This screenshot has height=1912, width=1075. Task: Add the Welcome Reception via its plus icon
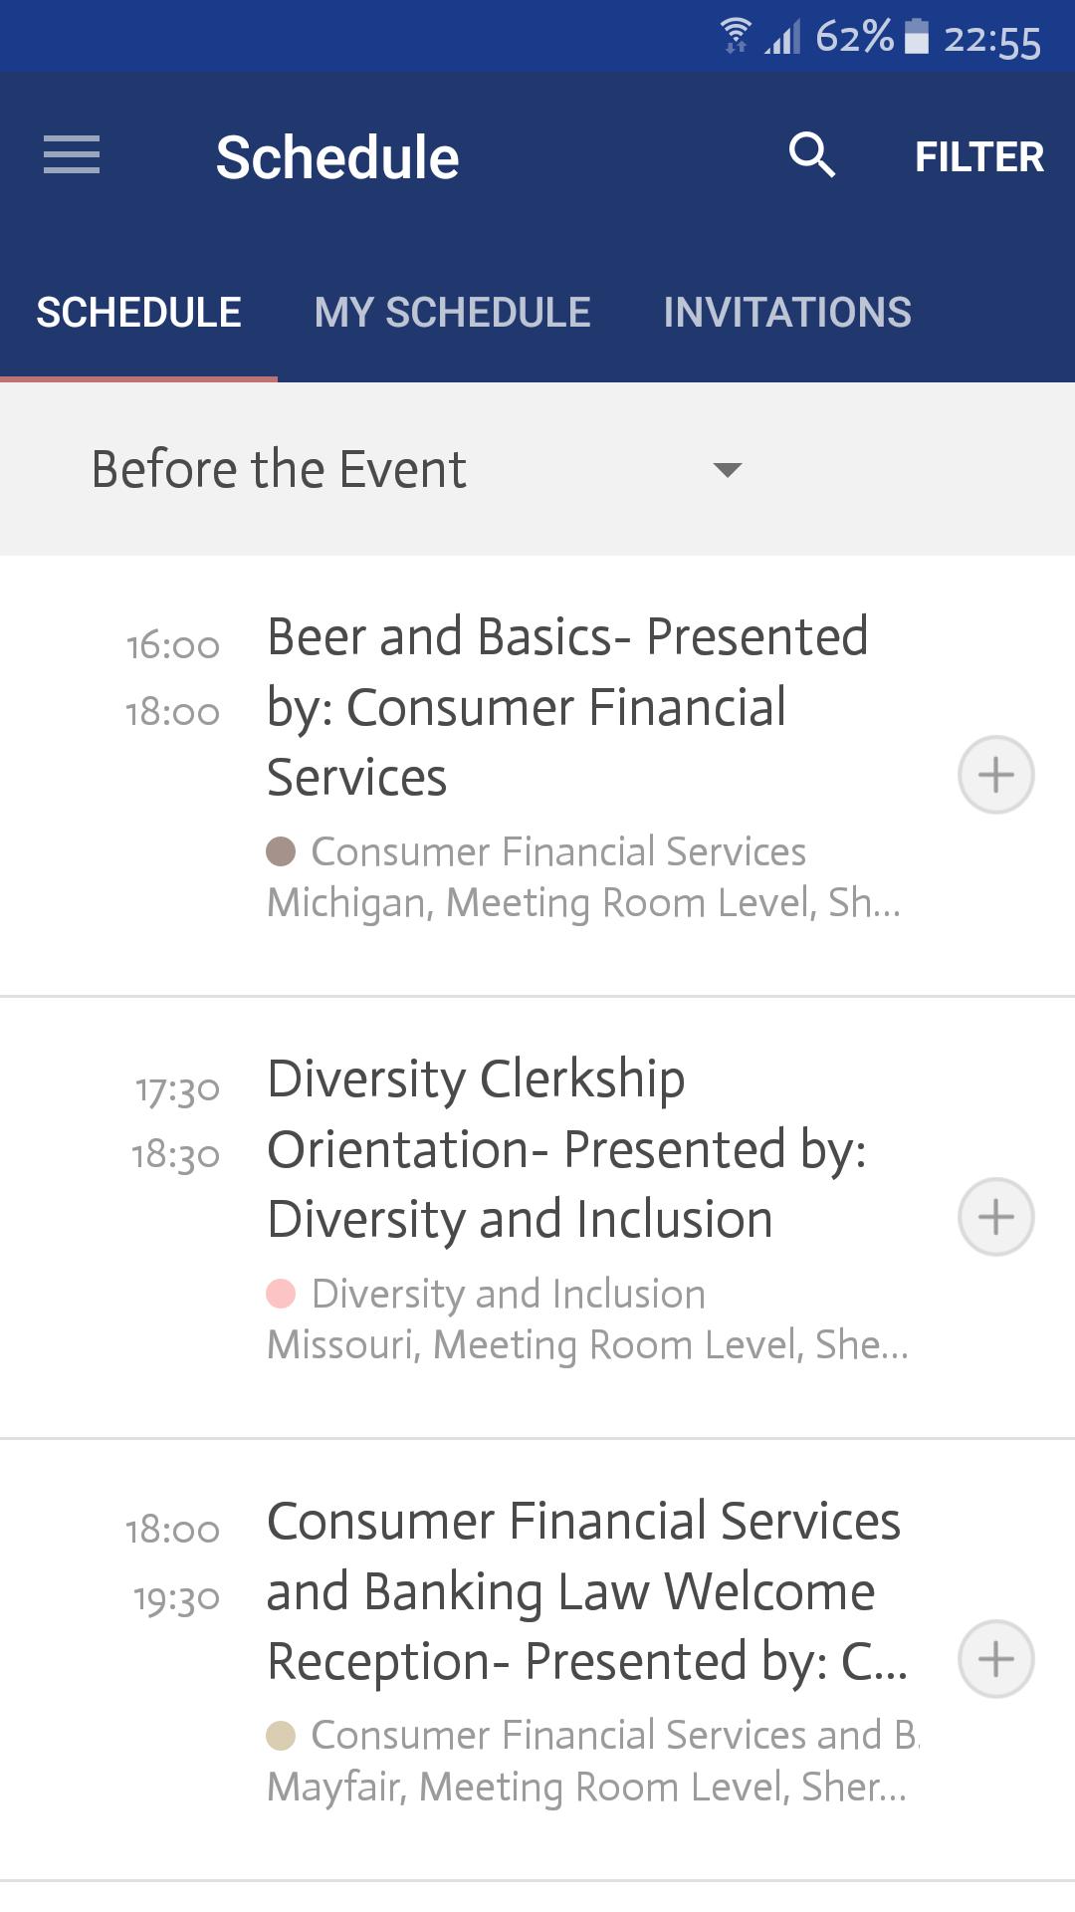coord(996,1659)
